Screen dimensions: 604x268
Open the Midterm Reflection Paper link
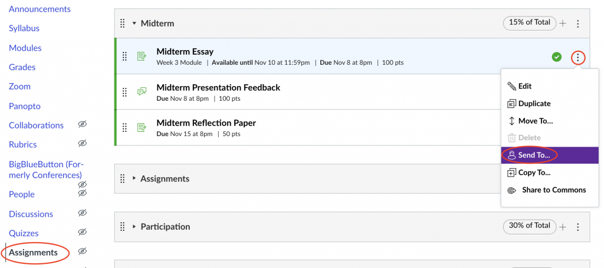coord(206,123)
